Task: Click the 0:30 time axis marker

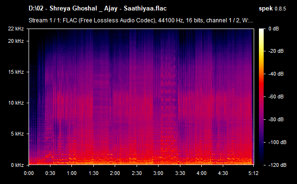Action: pos(50,173)
